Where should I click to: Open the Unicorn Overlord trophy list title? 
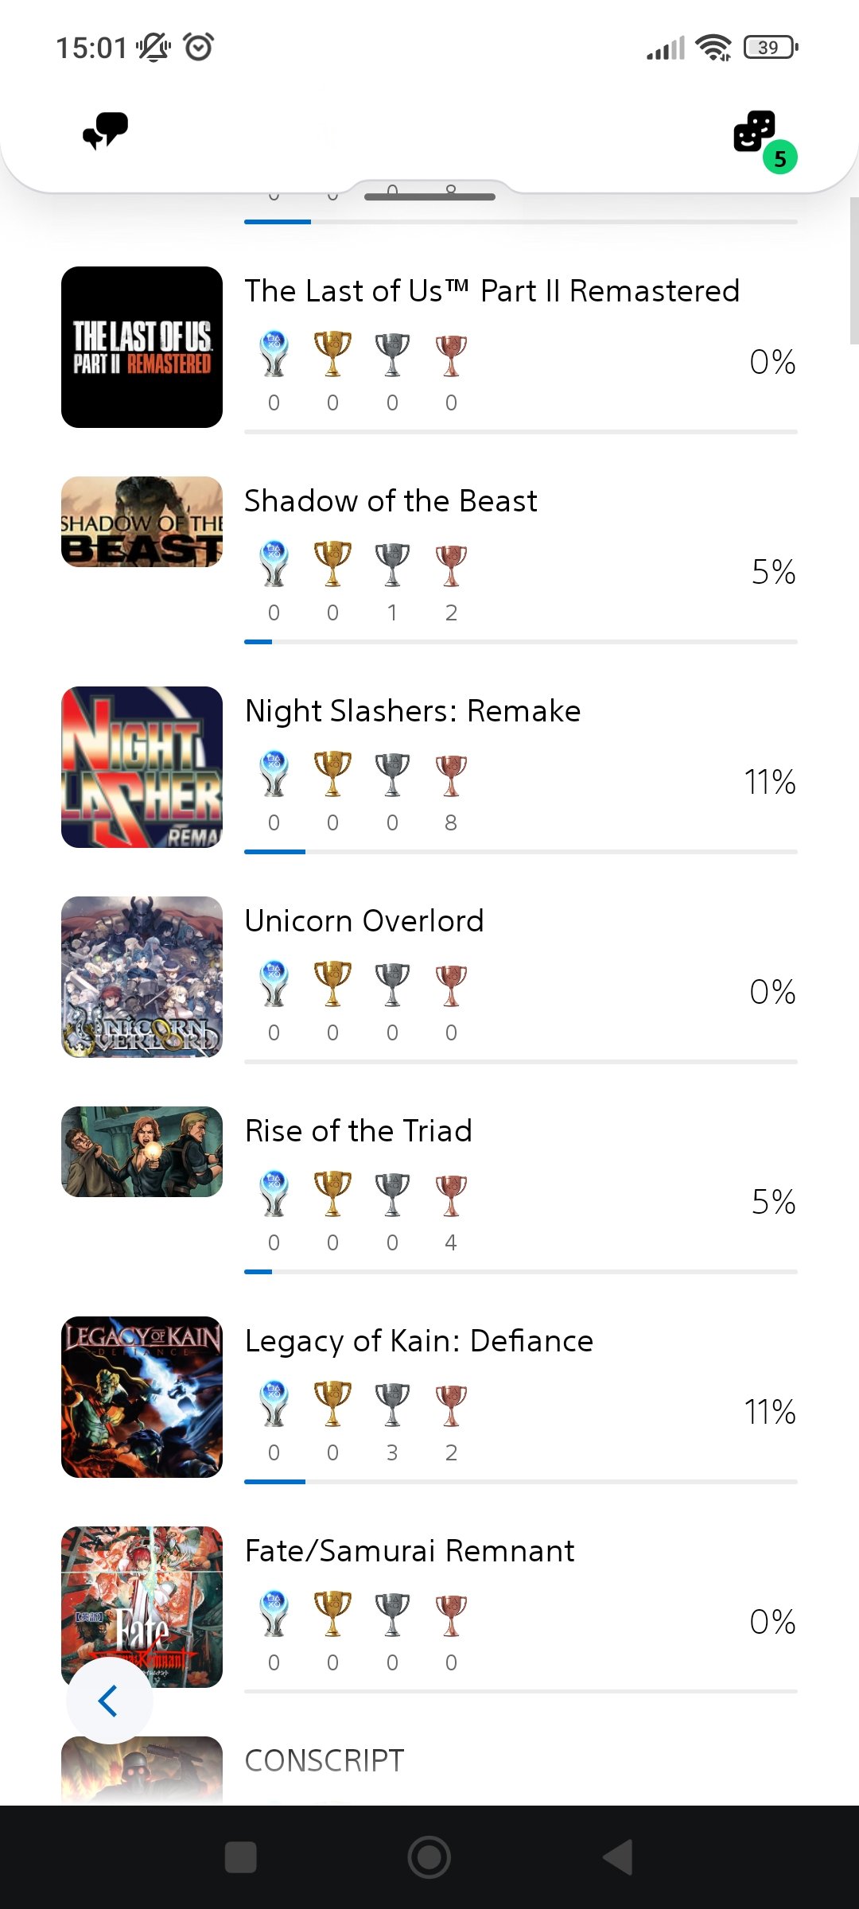coord(364,921)
